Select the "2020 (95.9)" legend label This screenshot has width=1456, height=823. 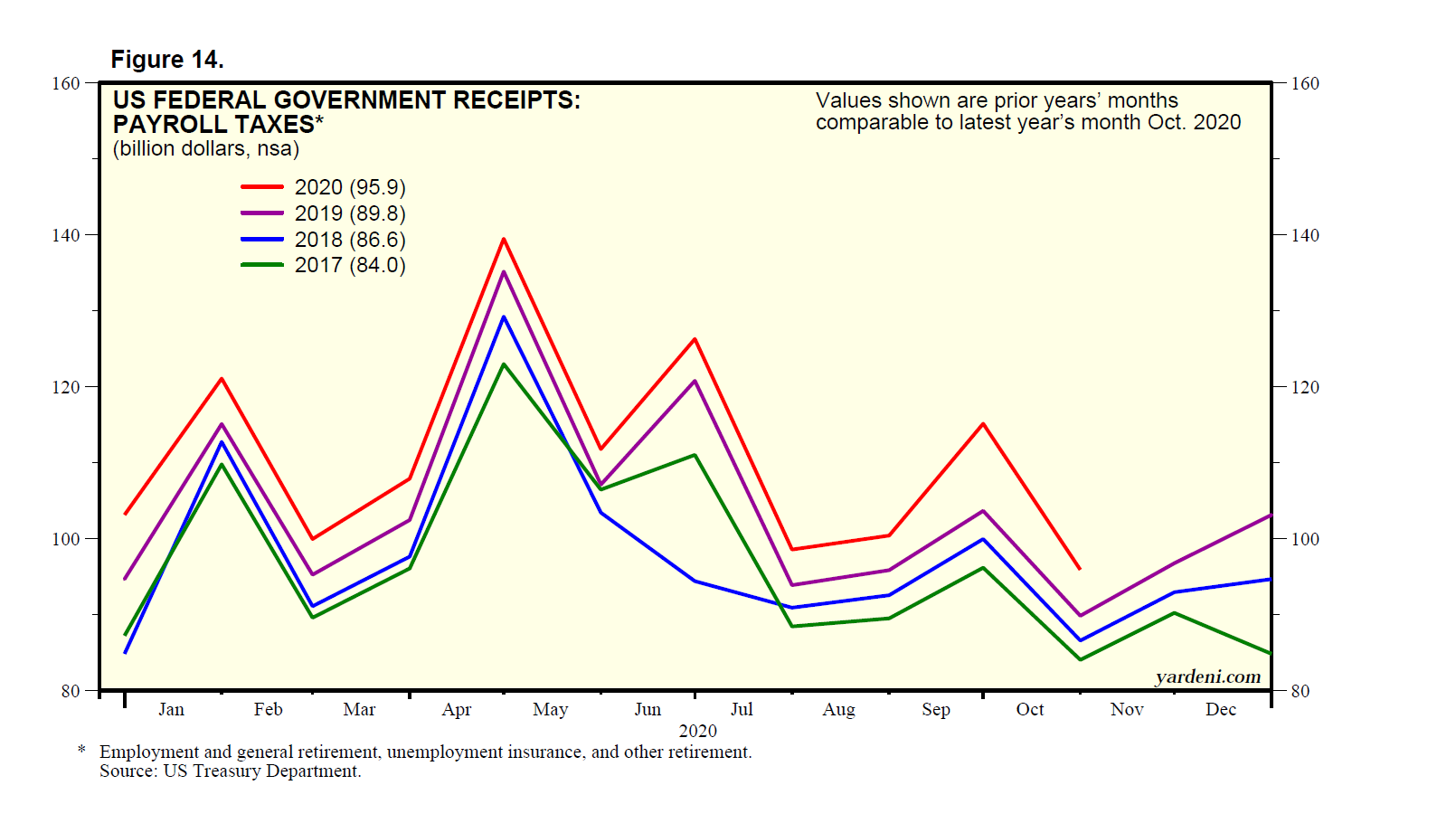tap(350, 187)
